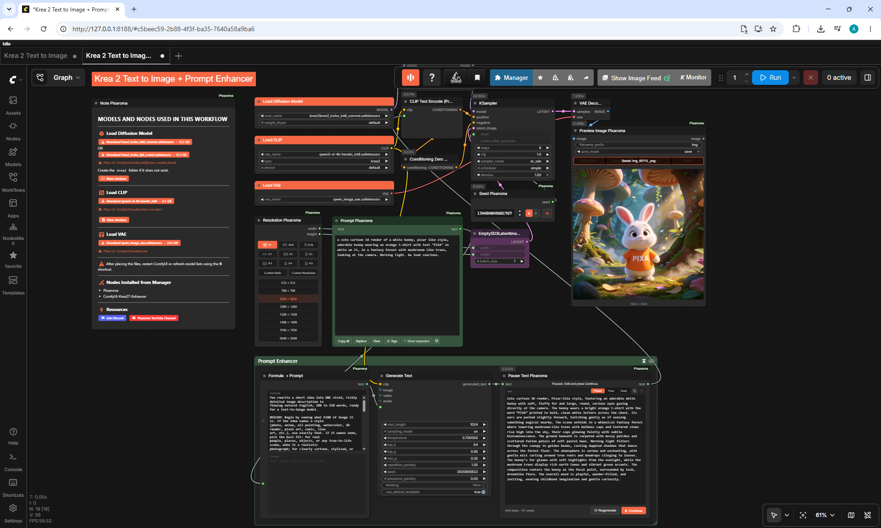Viewport: 881px width, 528px height.
Task: Click the cfg slider in KSampler
Action: coord(513,155)
